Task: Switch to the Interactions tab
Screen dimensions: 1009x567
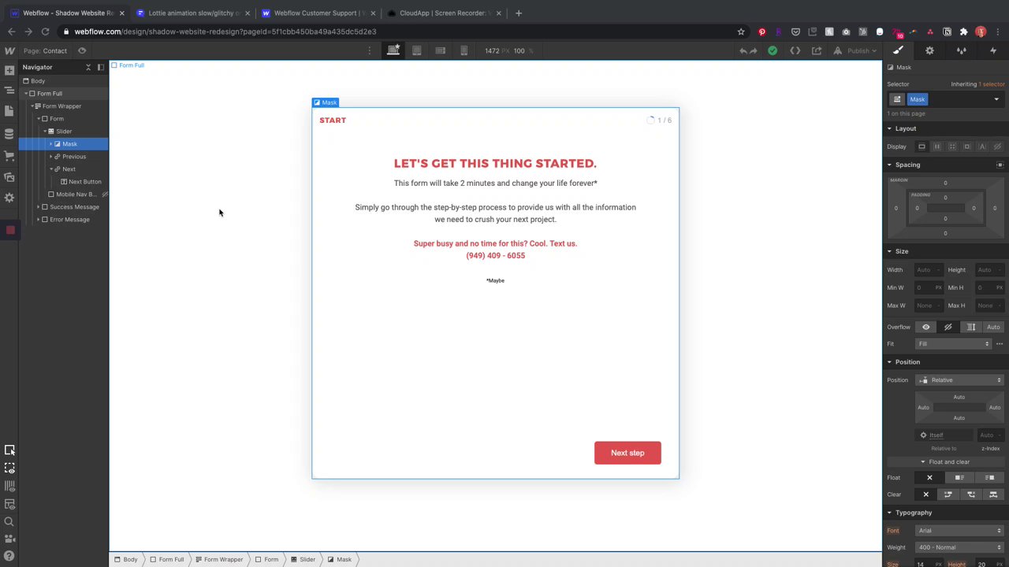Action: tap(993, 50)
